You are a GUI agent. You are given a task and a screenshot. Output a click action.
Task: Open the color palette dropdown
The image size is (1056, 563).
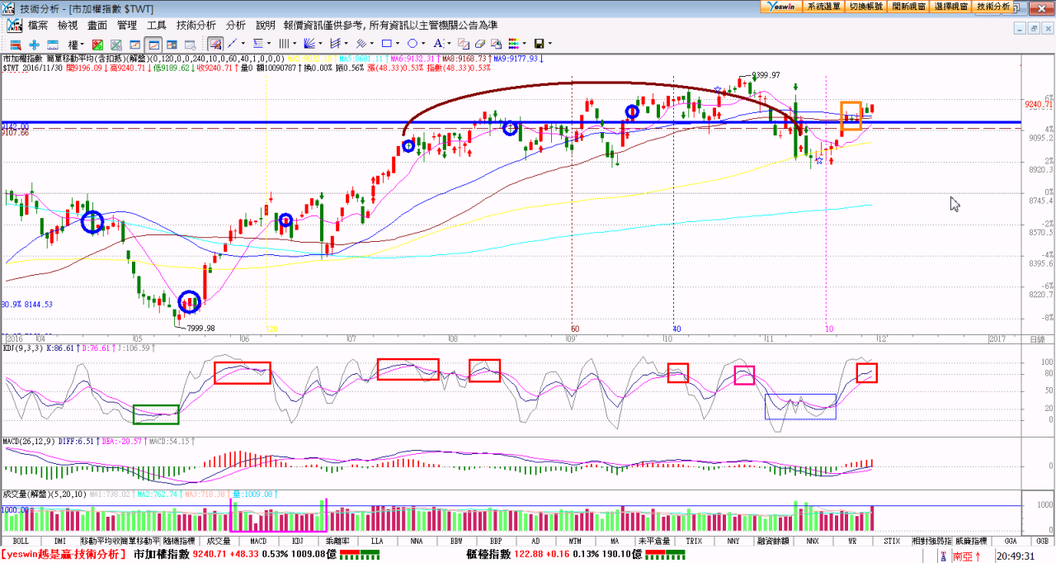(516, 44)
